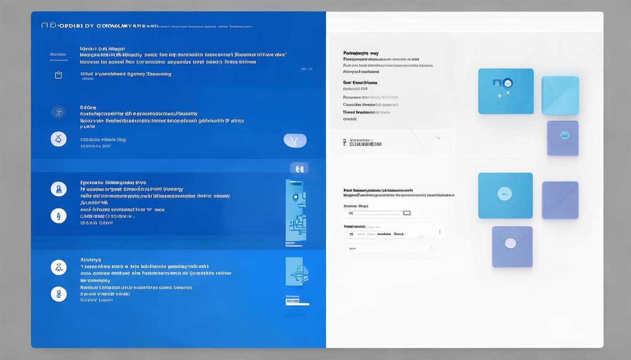Click first white circle icon in bottom blue section
This screenshot has height=360, width=631.
(59, 267)
